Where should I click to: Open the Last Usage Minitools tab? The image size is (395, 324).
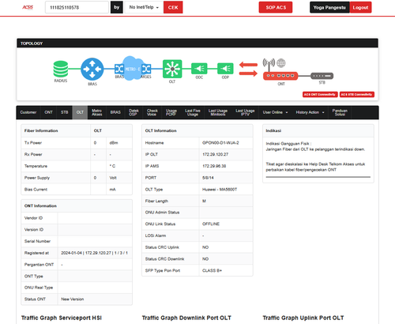point(218,112)
